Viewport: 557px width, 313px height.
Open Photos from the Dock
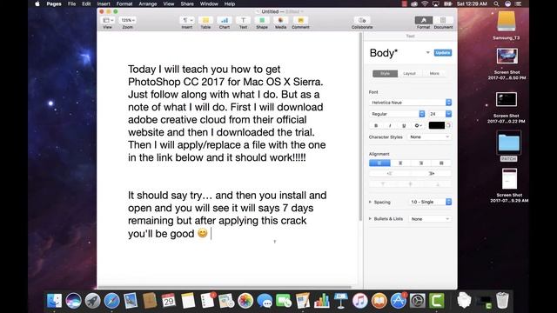pyautogui.click(x=245, y=301)
